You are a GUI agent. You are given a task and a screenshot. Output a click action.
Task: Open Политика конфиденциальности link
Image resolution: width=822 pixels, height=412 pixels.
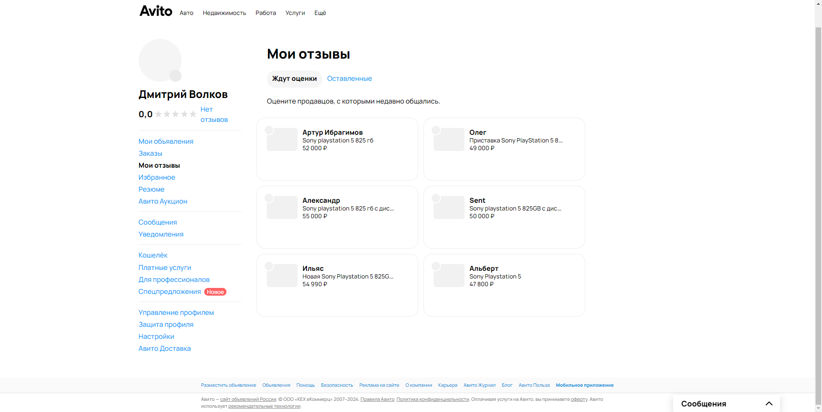433,399
